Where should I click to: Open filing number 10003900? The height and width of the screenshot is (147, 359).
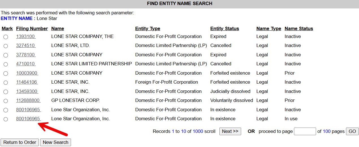click(x=27, y=73)
